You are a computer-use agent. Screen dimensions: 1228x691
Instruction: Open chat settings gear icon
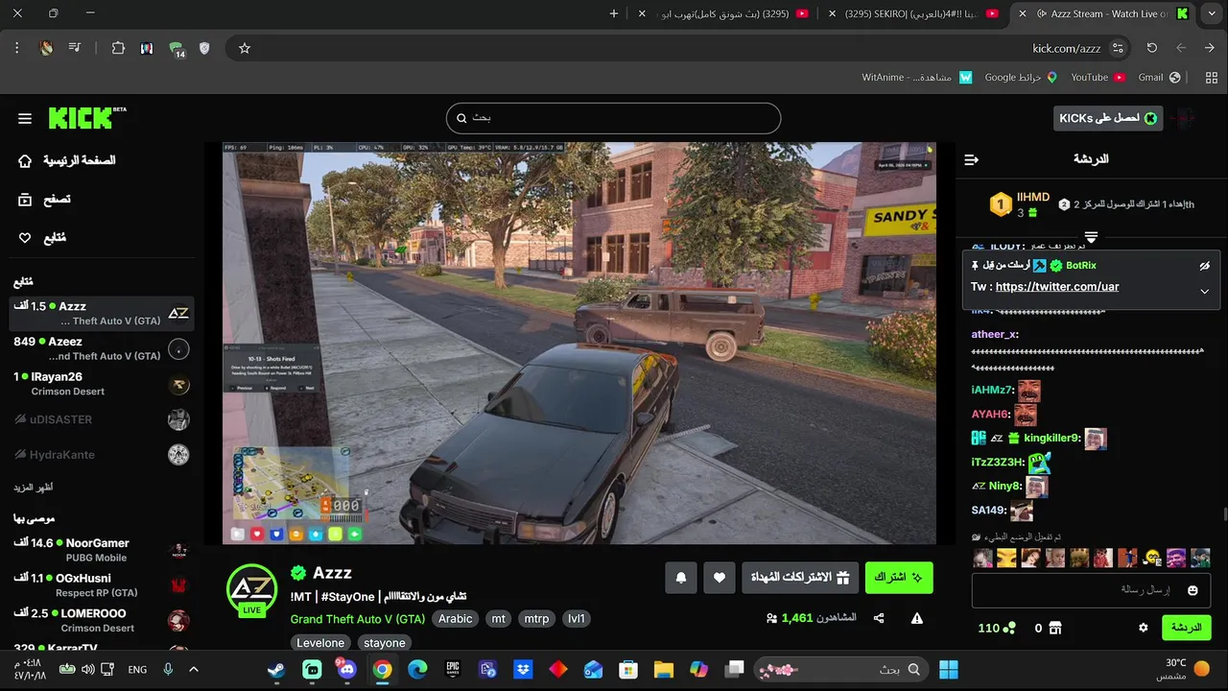tap(1143, 628)
